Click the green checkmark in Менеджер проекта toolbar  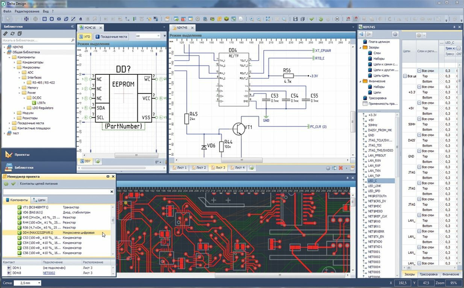[x=13, y=184]
